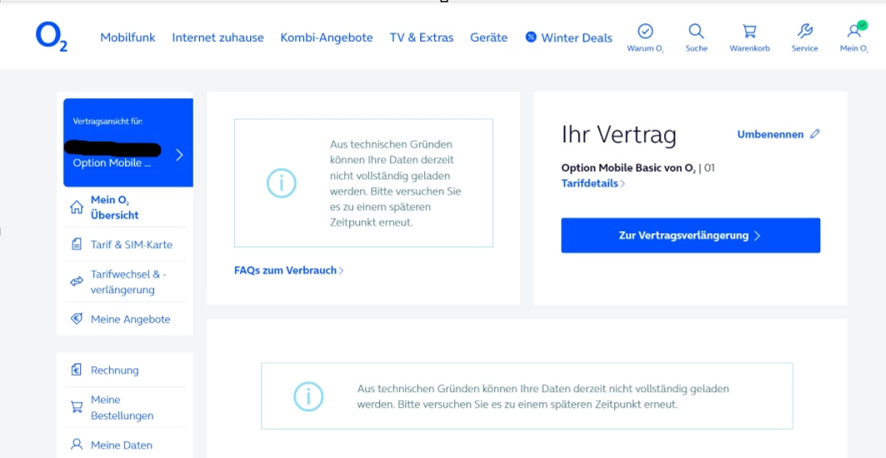Click the invoice icon beside Rechnung
Screen dimensions: 886x458
(77, 370)
